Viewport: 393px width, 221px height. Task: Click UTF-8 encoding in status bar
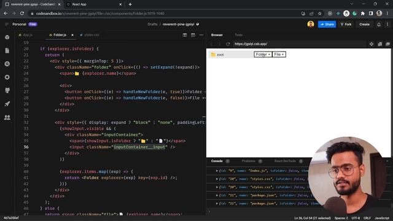[356, 219]
